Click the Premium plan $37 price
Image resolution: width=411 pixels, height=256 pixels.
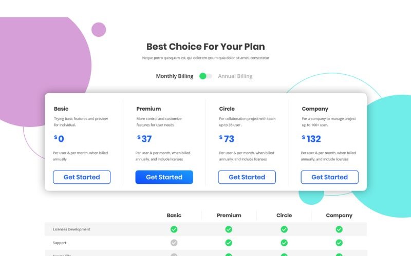[x=144, y=139]
